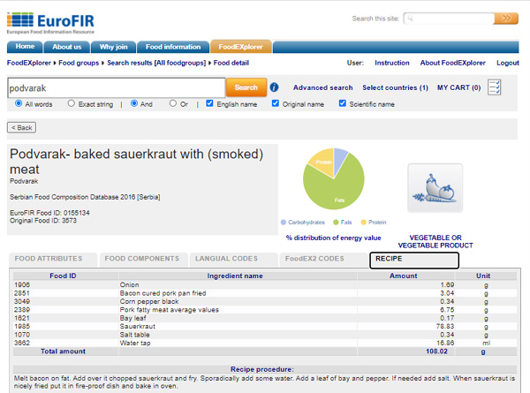Click the Back button
Screen dimensions: 530x393
tap(22, 127)
